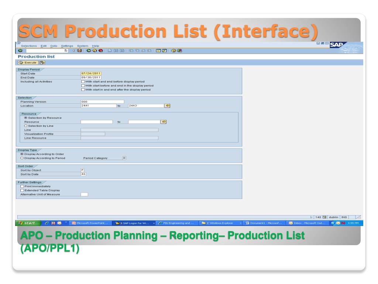Click the Execute button

(x=28, y=62)
